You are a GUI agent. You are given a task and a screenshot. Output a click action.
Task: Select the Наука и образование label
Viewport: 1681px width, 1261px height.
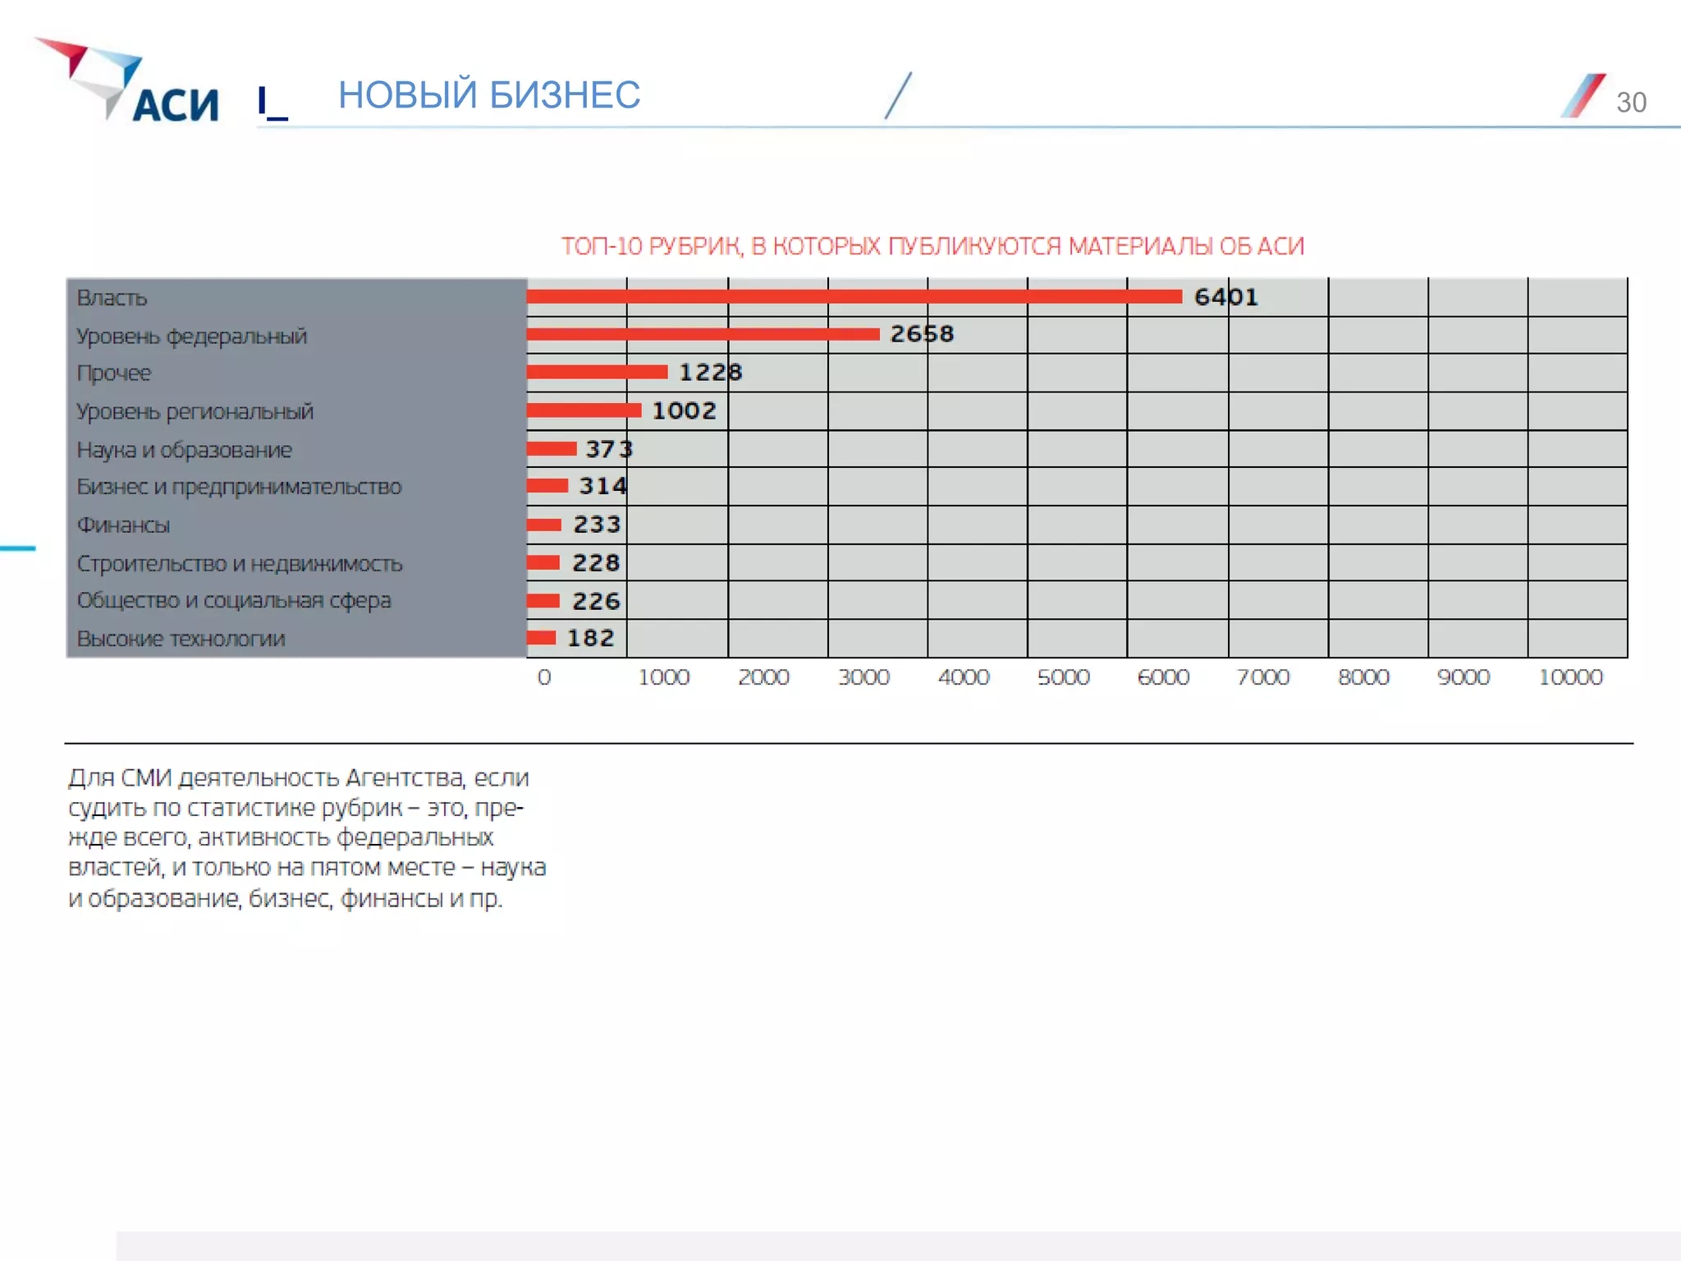[x=184, y=450]
